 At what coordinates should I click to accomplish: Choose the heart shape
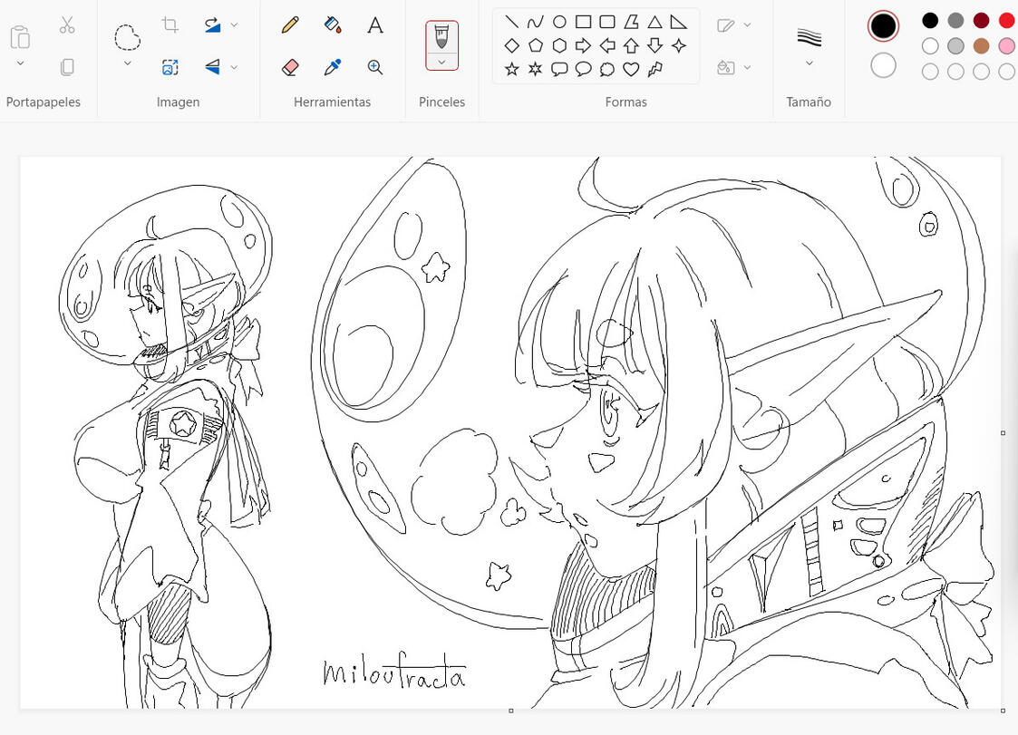pos(631,69)
